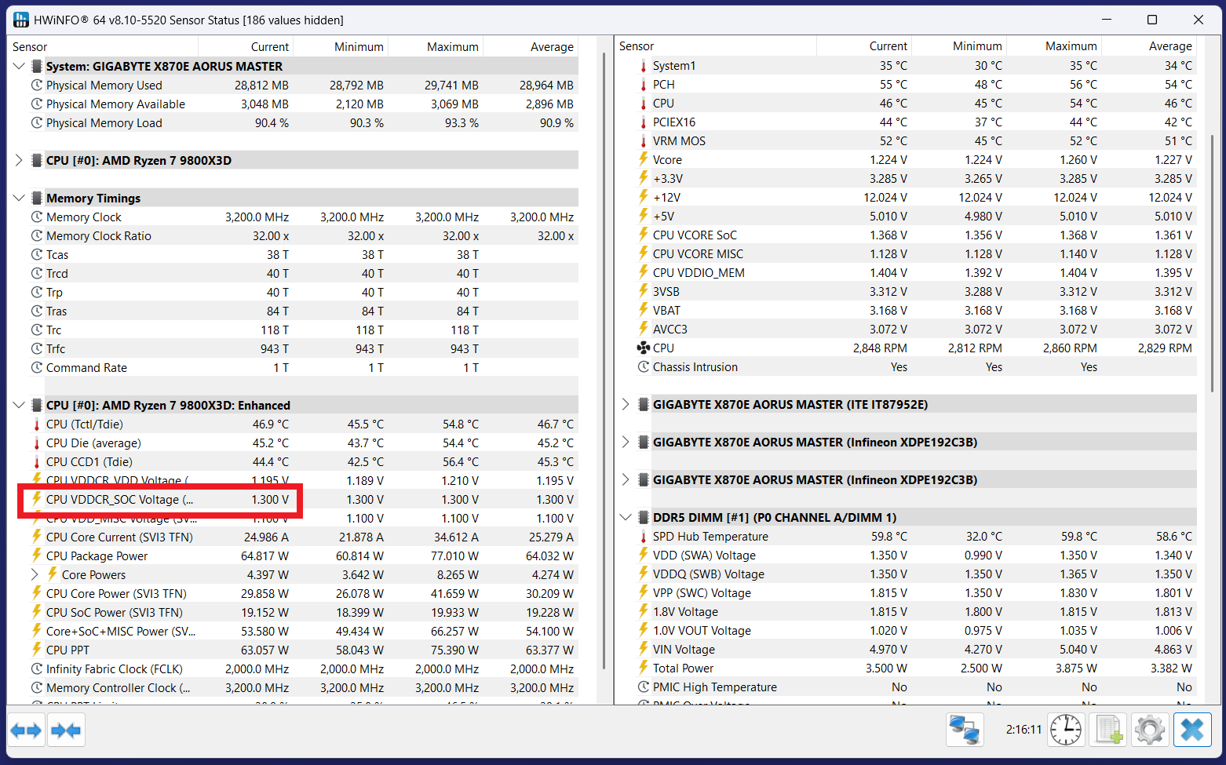
Task: Select the CPU Core Current (SVI3 TFN) row
Action: click(x=304, y=537)
